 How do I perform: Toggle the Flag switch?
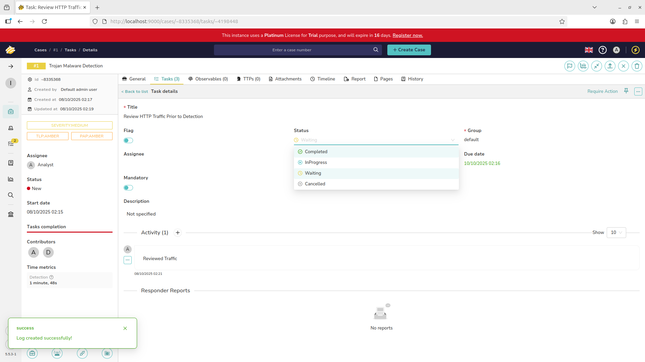coord(128,140)
